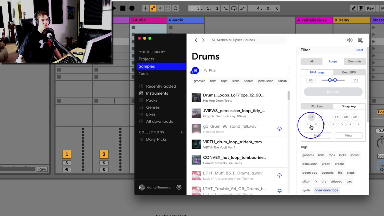Click the re-enable automation arrow icon
The height and width of the screenshot is (216, 384).
(160, 8)
